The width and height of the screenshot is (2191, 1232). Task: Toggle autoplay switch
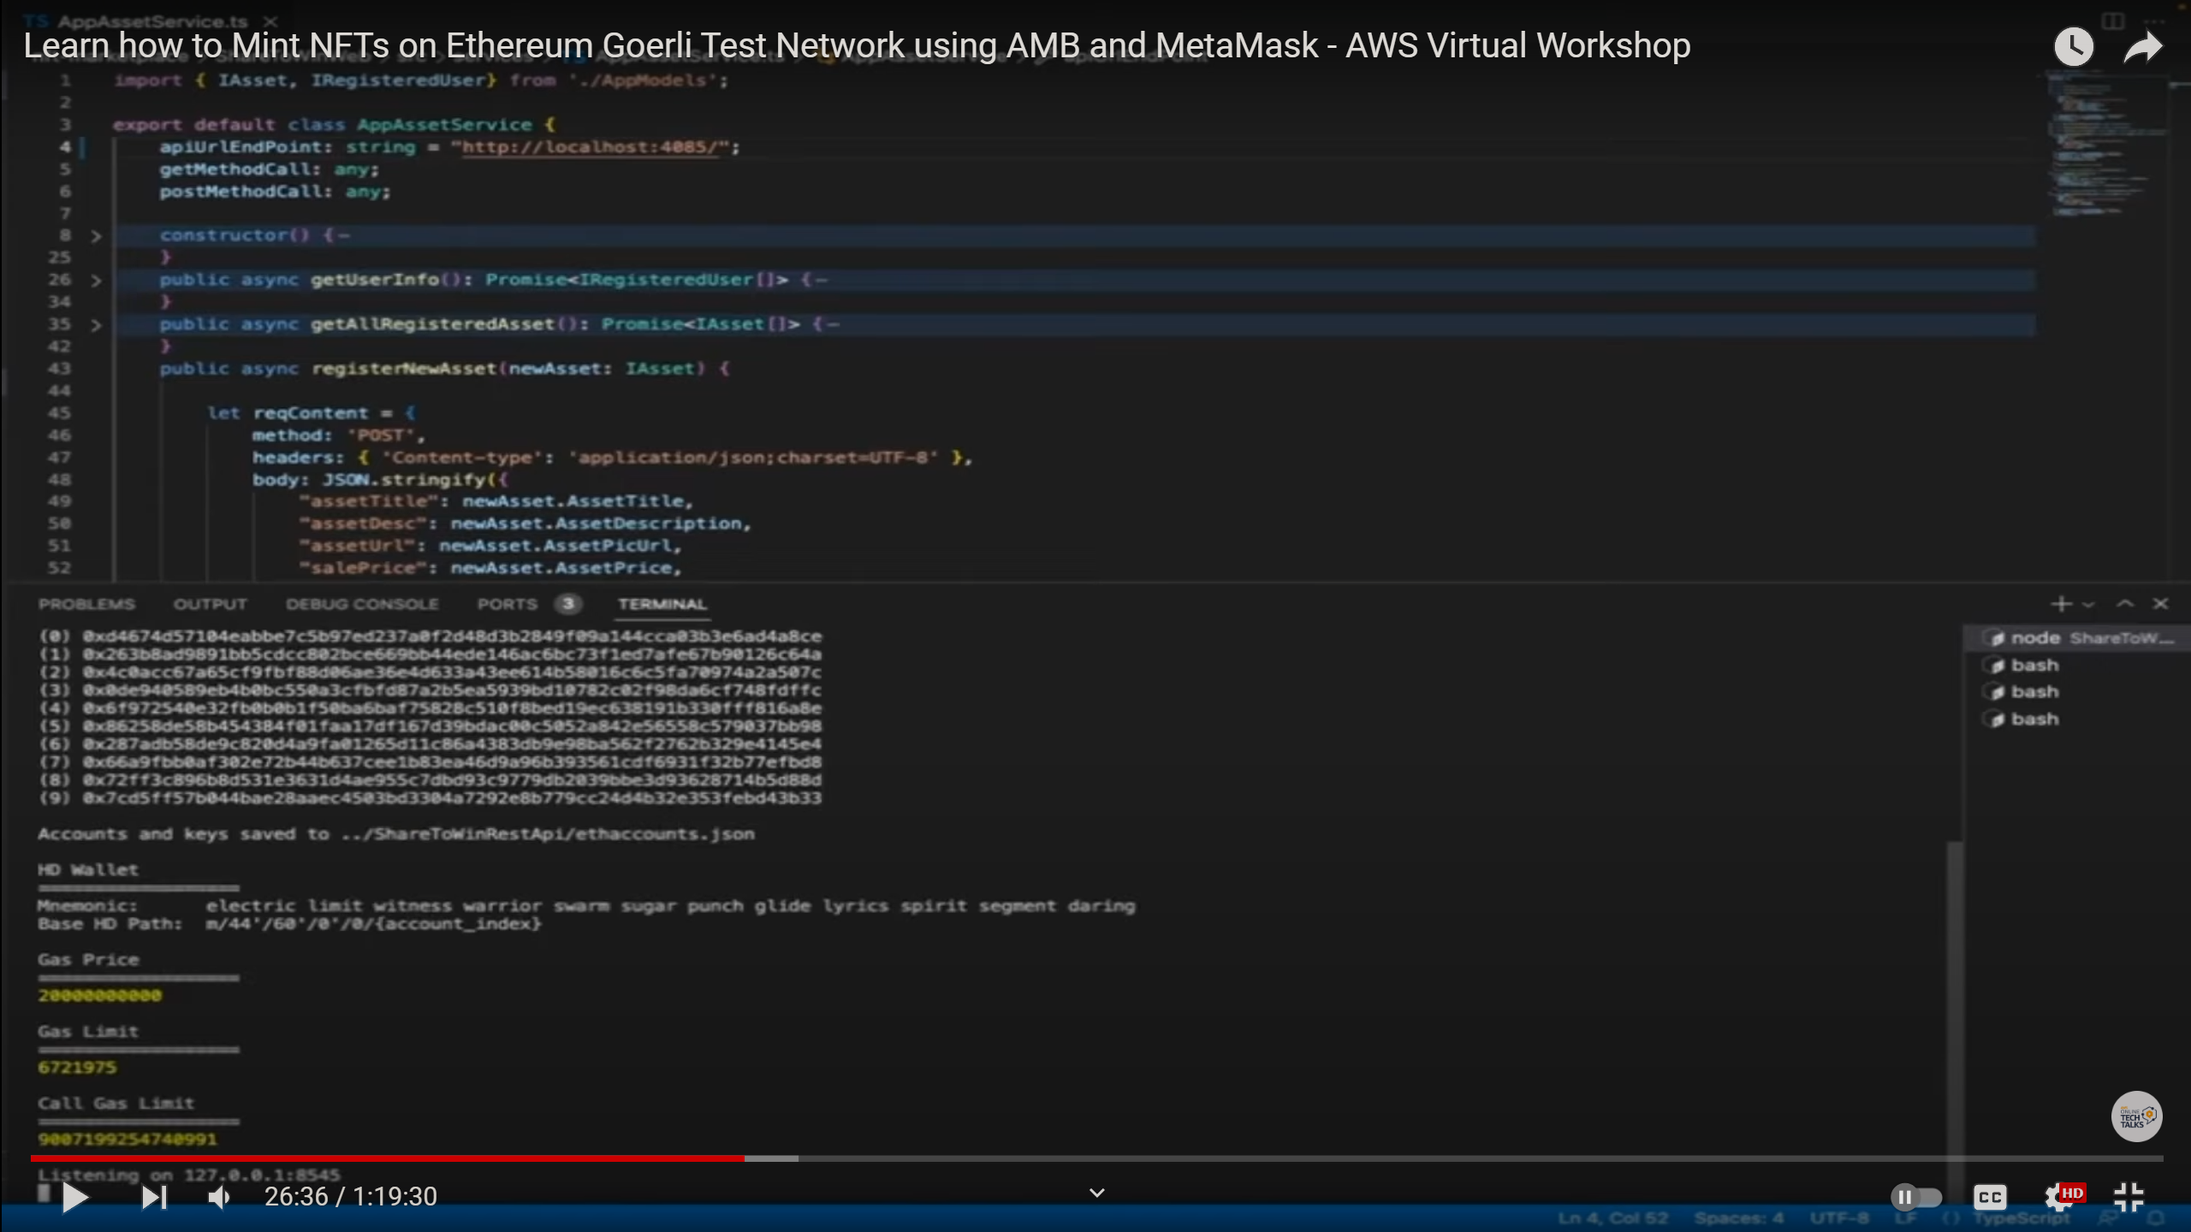[x=1915, y=1197]
